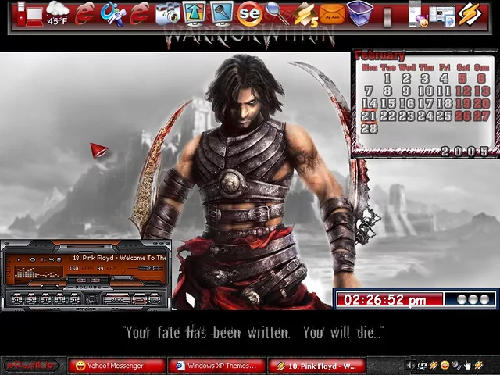Open the Start button on taskbar
The image size is (500, 375).
[30, 366]
